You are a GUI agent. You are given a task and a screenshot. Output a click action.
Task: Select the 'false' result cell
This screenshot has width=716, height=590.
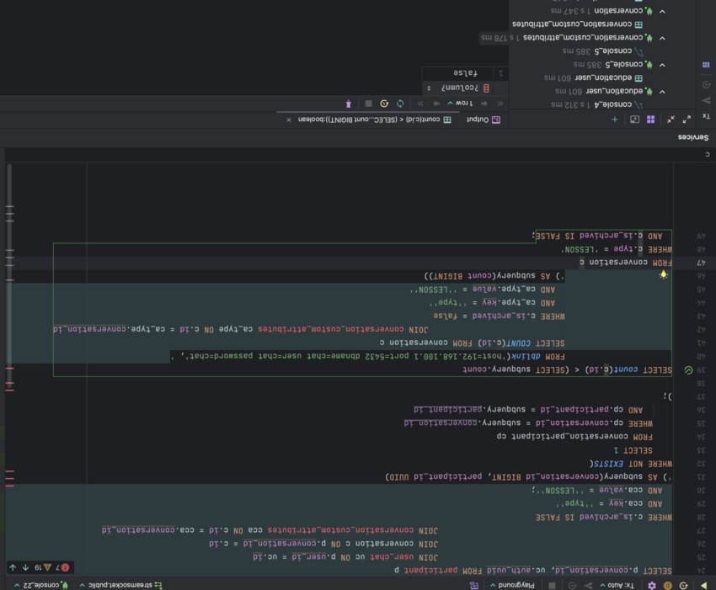(x=458, y=73)
